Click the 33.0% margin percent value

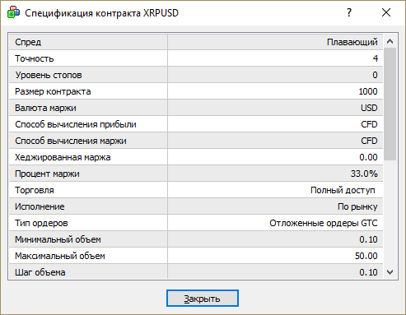tap(364, 174)
